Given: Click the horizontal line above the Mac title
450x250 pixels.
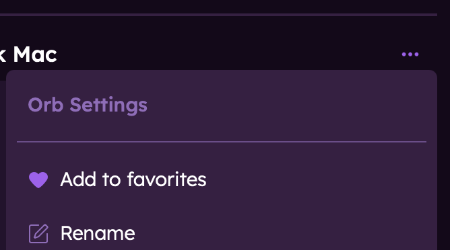Looking at the screenshot, I should click(x=218, y=15).
